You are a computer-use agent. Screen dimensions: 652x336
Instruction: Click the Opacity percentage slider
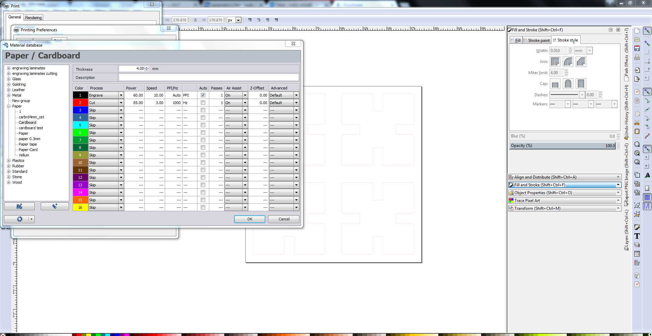(562, 146)
